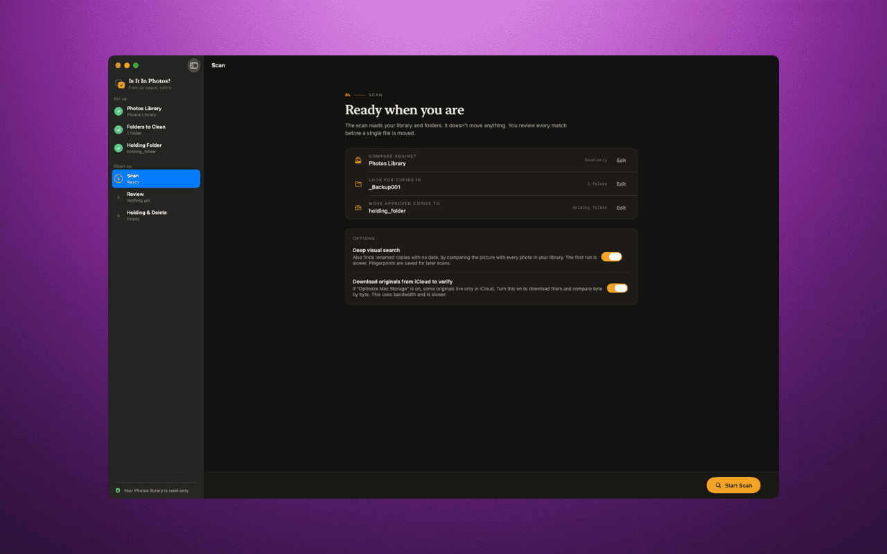The height and width of the screenshot is (554, 887).
Task: Toggle the sidebar visibility icon
Action: [x=194, y=65]
